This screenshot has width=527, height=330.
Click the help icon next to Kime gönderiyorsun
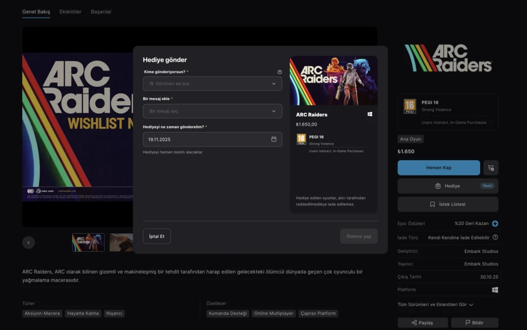coord(279,72)
